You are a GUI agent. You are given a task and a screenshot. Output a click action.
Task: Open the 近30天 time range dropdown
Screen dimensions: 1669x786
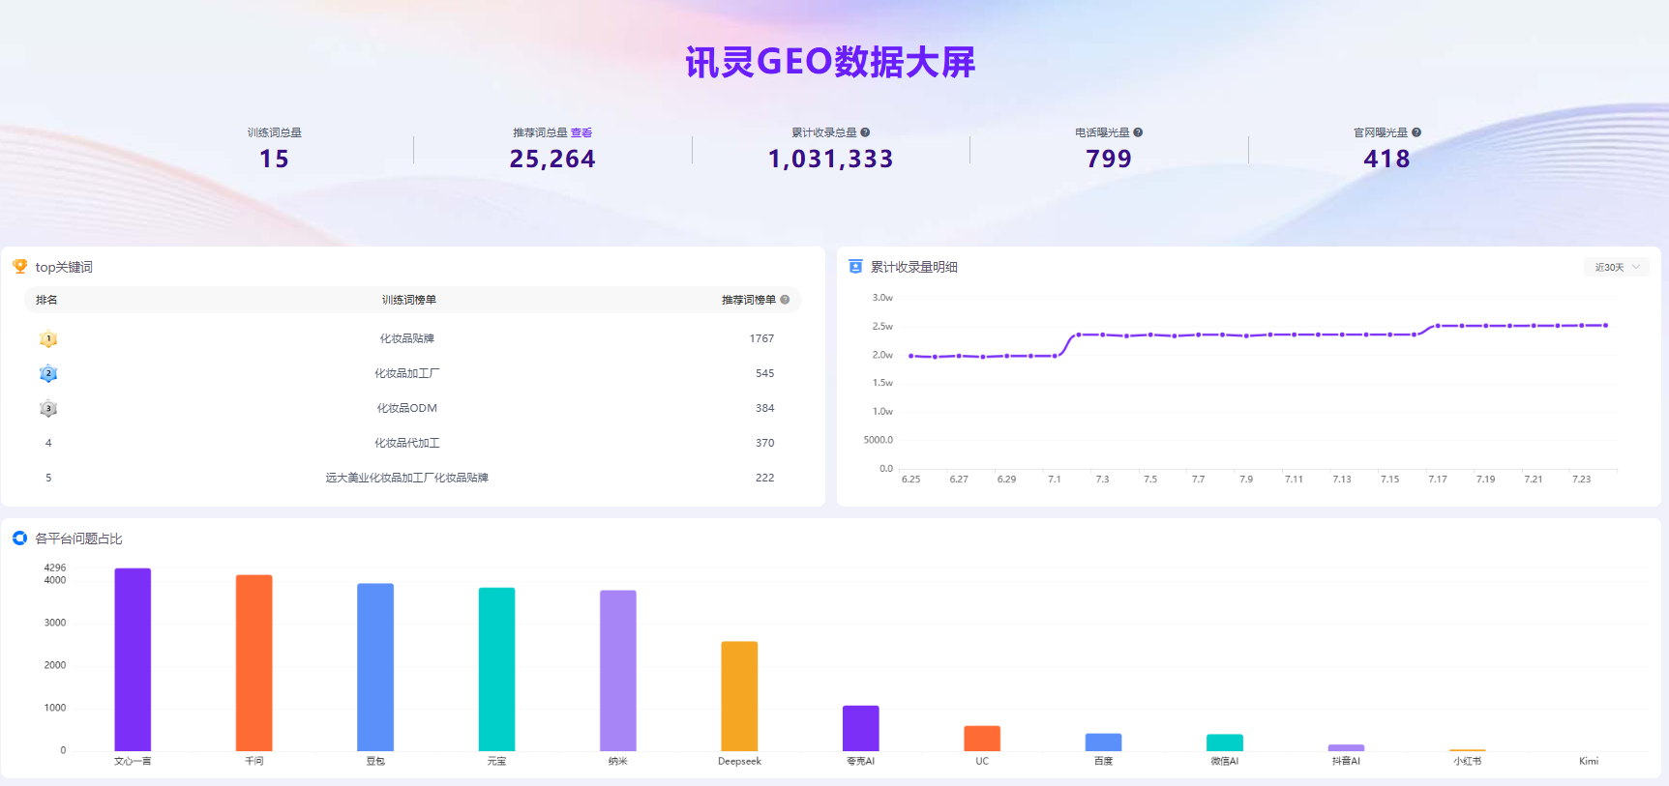tap(1617, 267)
